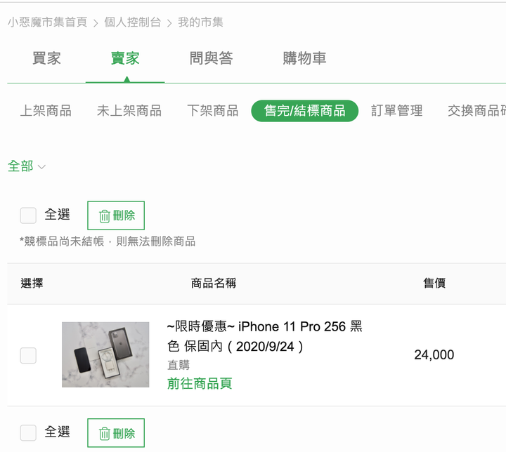Open 訂單管理 section
The height and width of the screenshot is (452, 506).
pyautogui.click(x=396, y=111)
